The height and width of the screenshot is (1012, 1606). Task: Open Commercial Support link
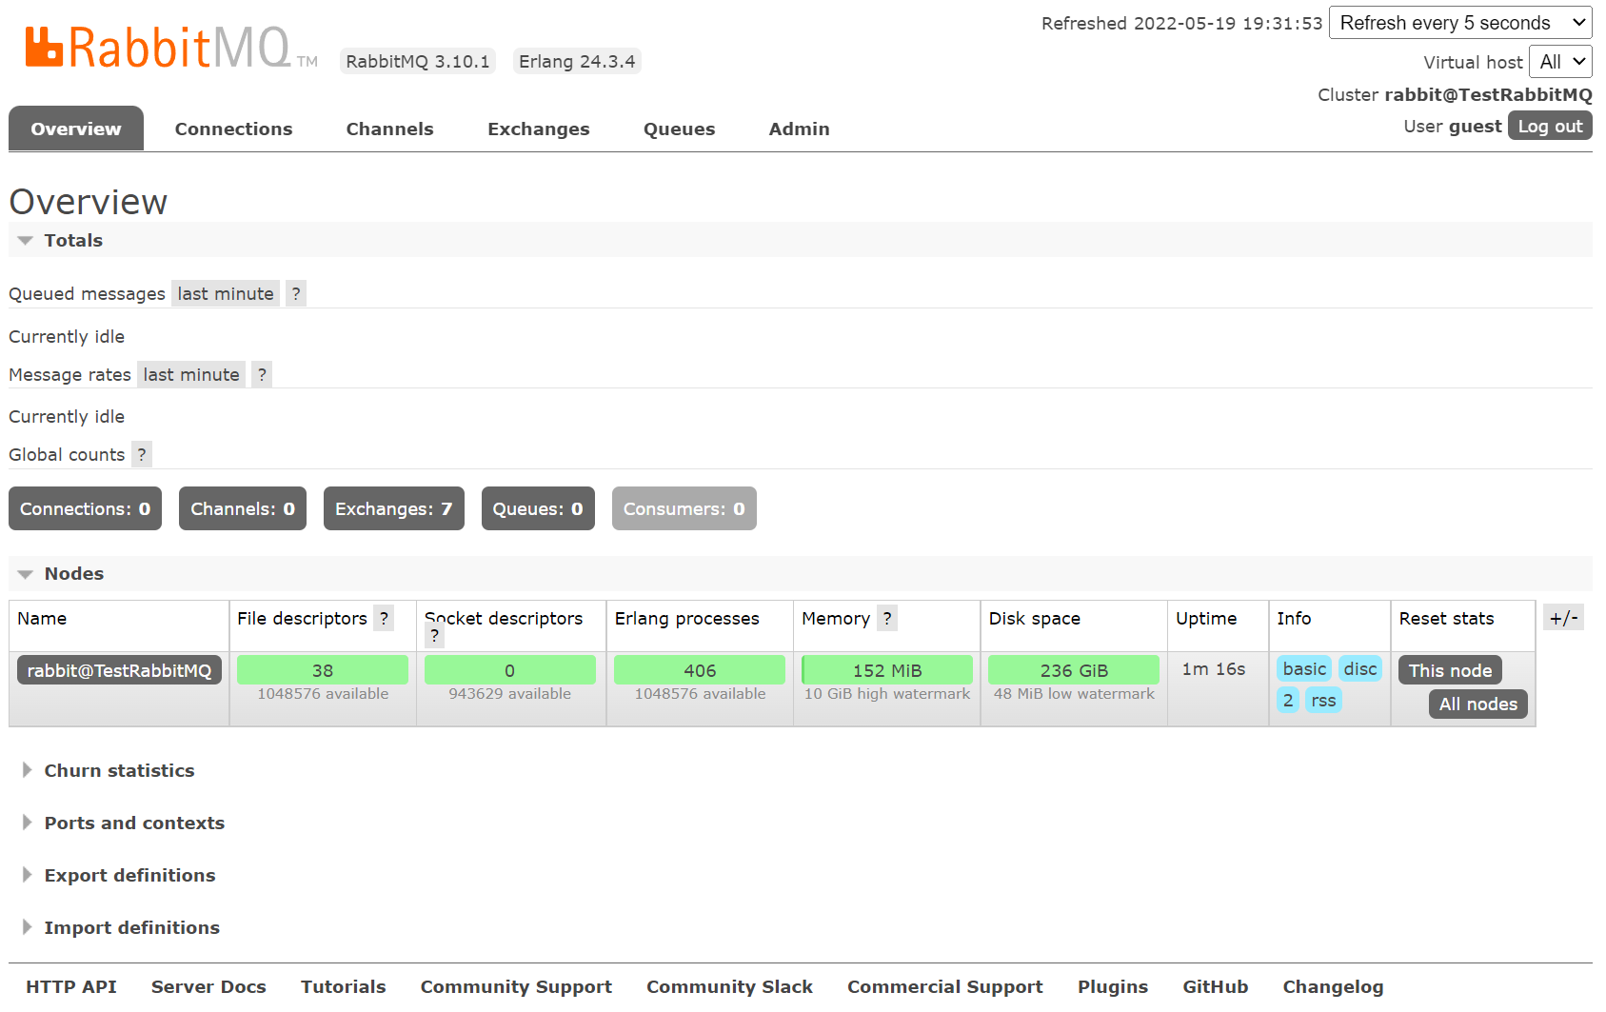(x=945, y=987)
